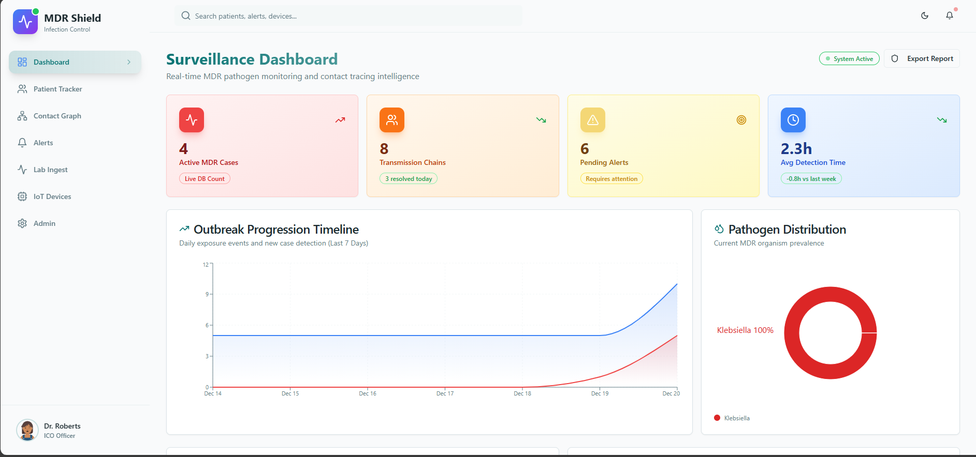Click the Contact Graph network icon
The height and width of the screenshot is (457, 976).
click(22, 116)
